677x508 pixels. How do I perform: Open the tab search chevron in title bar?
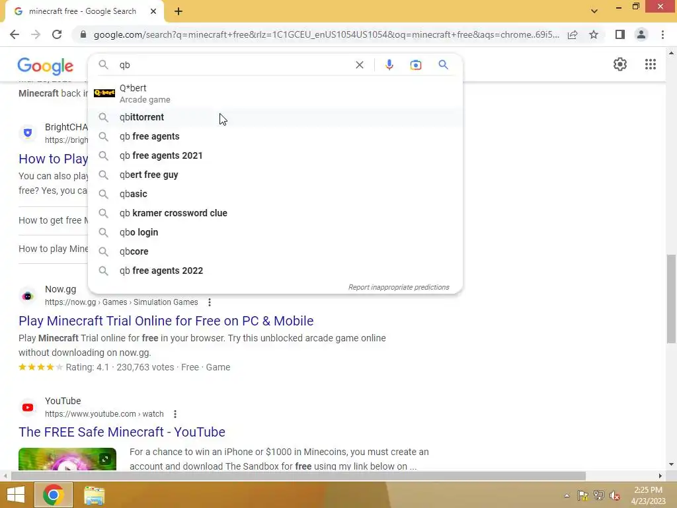[x=594, y=11]
